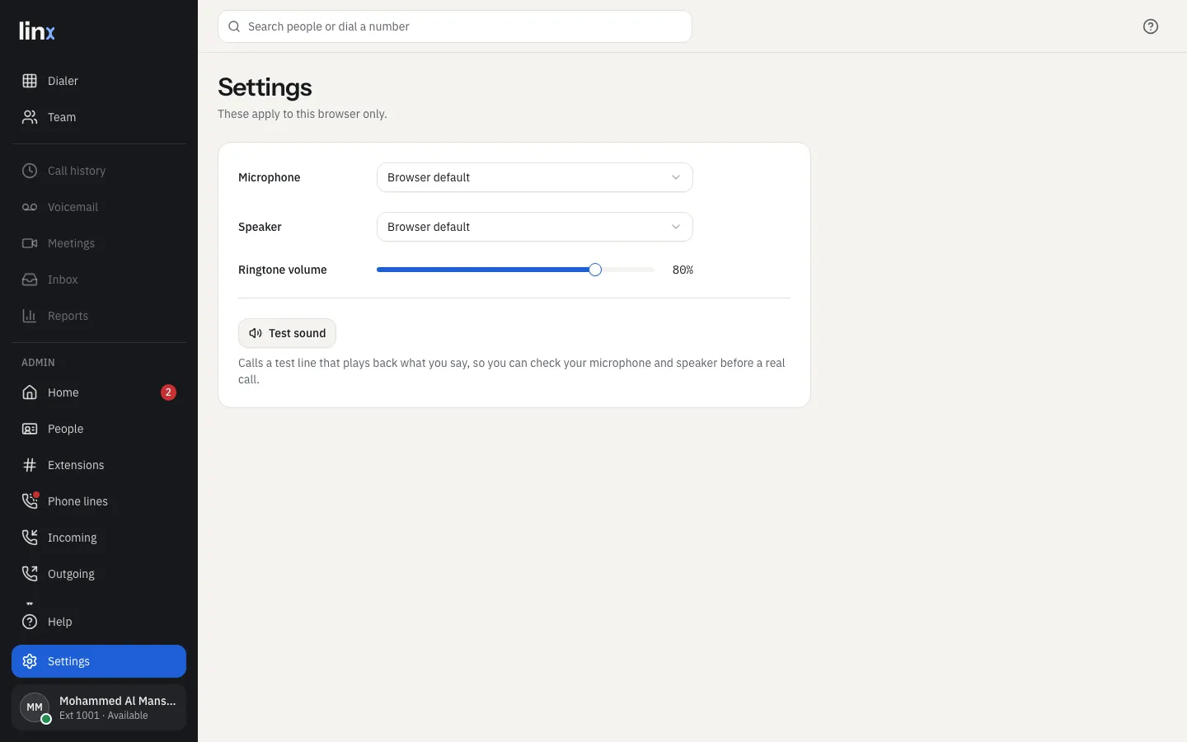Click the Incoming call icon

tap(30, 538)
